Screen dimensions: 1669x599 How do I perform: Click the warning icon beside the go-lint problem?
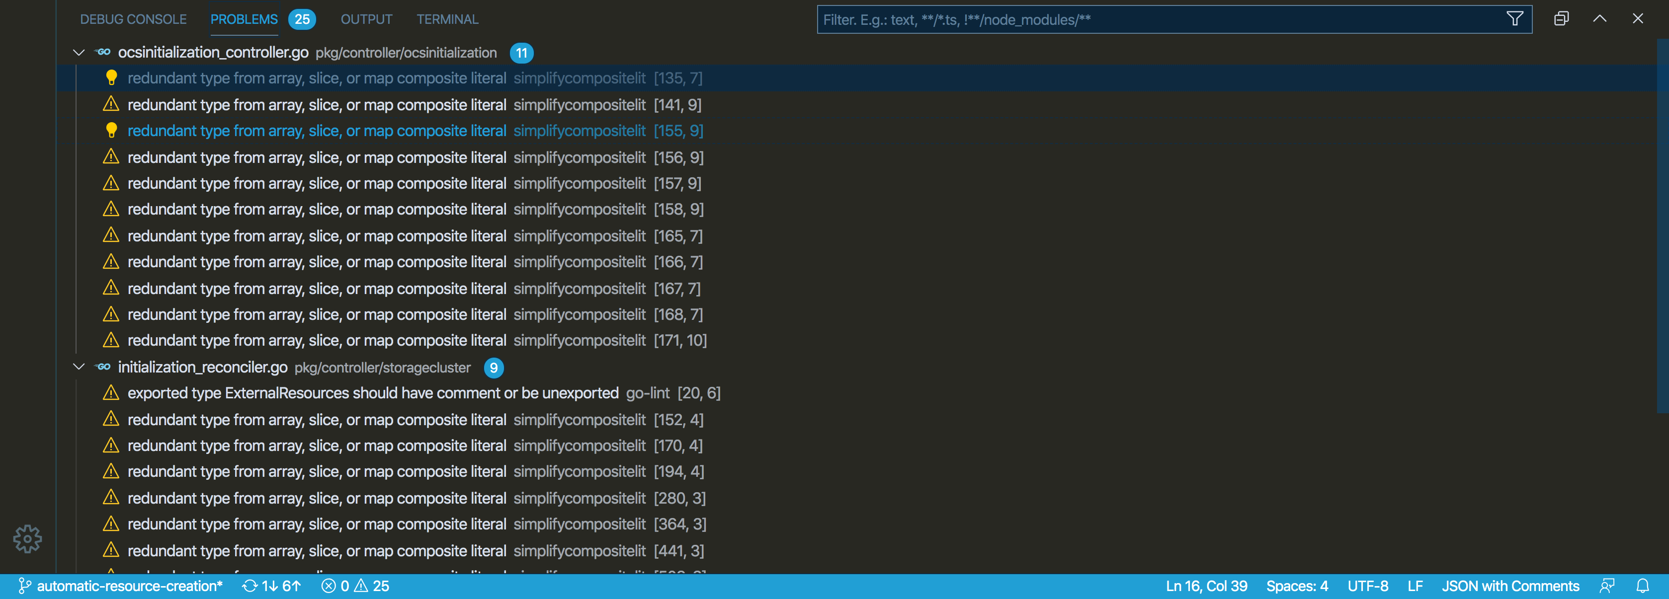pos(111,393)
